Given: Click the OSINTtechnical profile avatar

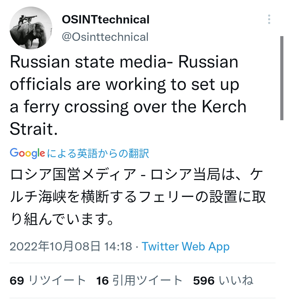Looking at the screenshot, I should pos(31,28).
